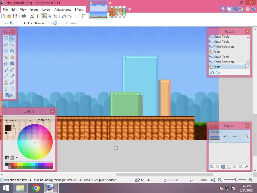The height and width of the screenshot is (193, 257).
Task: Click the Print icon
Action: [24, 16]
